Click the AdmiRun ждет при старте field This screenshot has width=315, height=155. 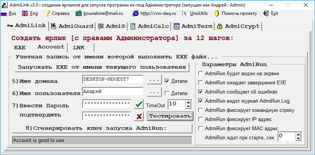coord(287,137)
